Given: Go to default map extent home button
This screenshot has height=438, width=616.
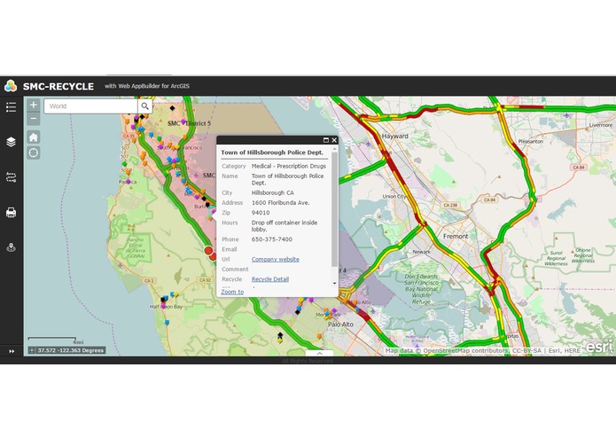Looking at the screenshot, I should [34, 137].
